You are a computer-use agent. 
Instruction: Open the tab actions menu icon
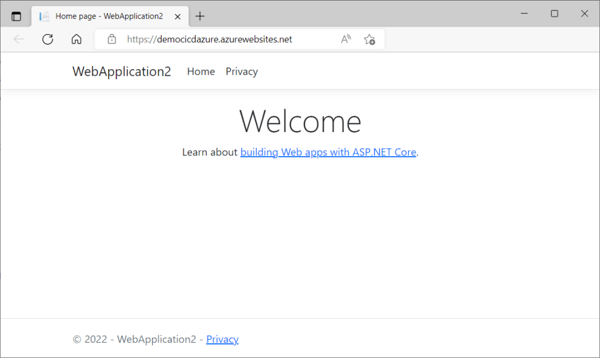coord(16,16)
